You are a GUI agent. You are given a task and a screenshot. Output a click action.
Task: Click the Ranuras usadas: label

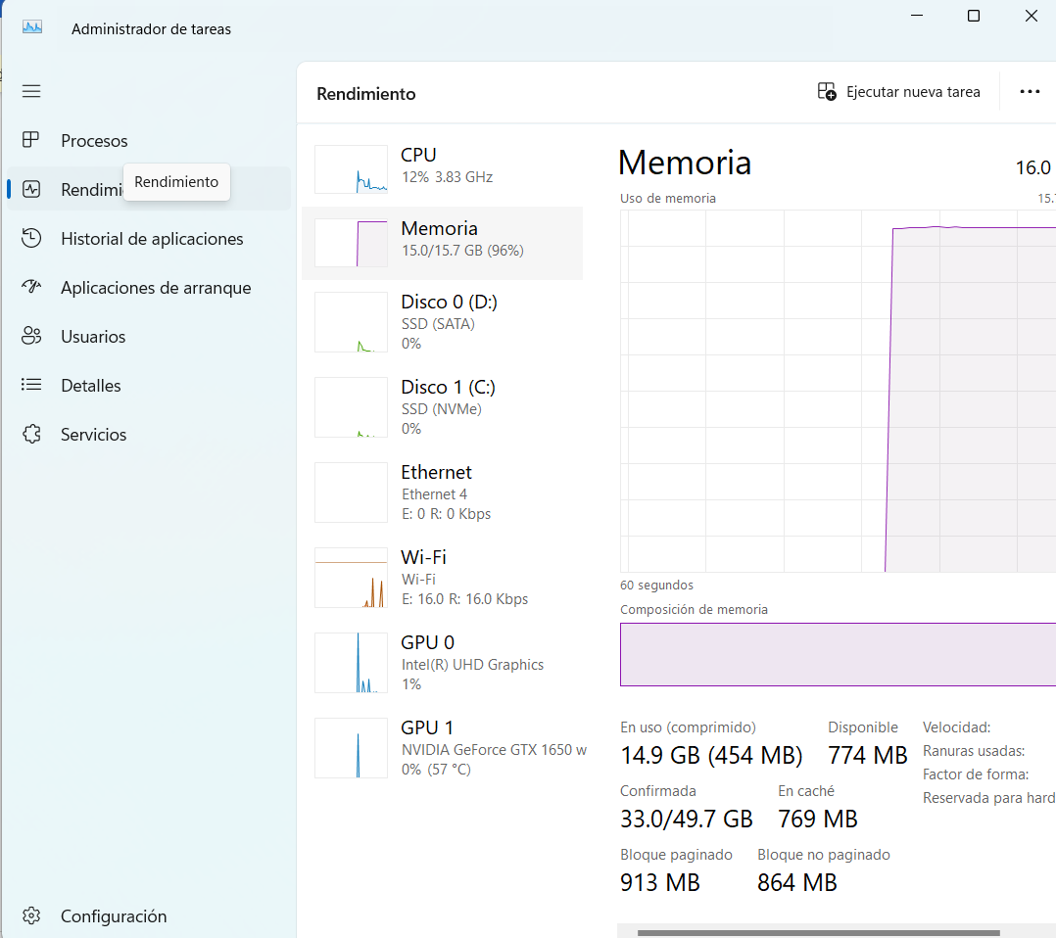tap(974, 751)
